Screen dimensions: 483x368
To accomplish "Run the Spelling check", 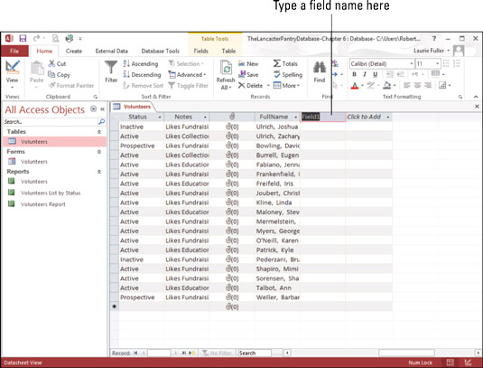I will coord(288,75).
